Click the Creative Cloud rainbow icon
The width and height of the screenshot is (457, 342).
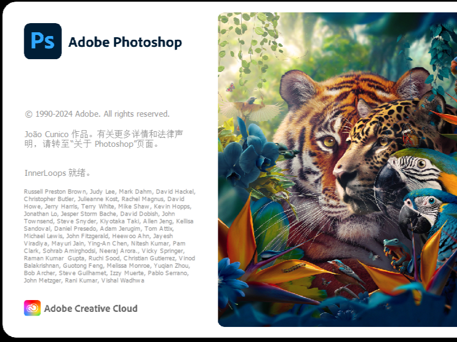pos(32,308)
